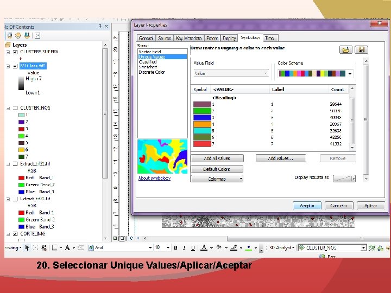Uncheck the ML Class tif layer checkbox
This screenshot has width=391, height=293.
tap(15, 66)
